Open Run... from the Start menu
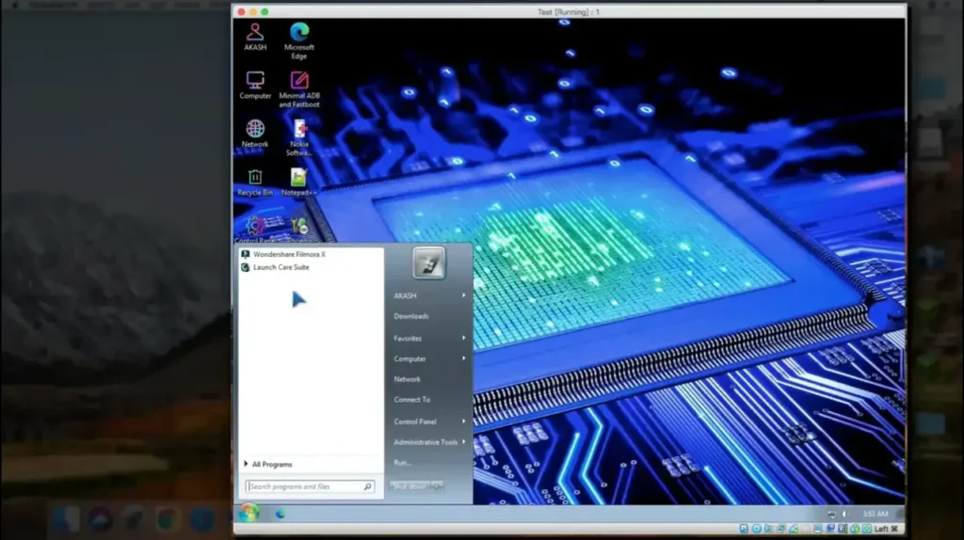 403,463
